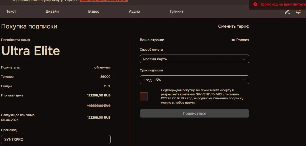Click the 15 % discount value
306x146 pixels.
pyautogui.click(x=107, y=86)
